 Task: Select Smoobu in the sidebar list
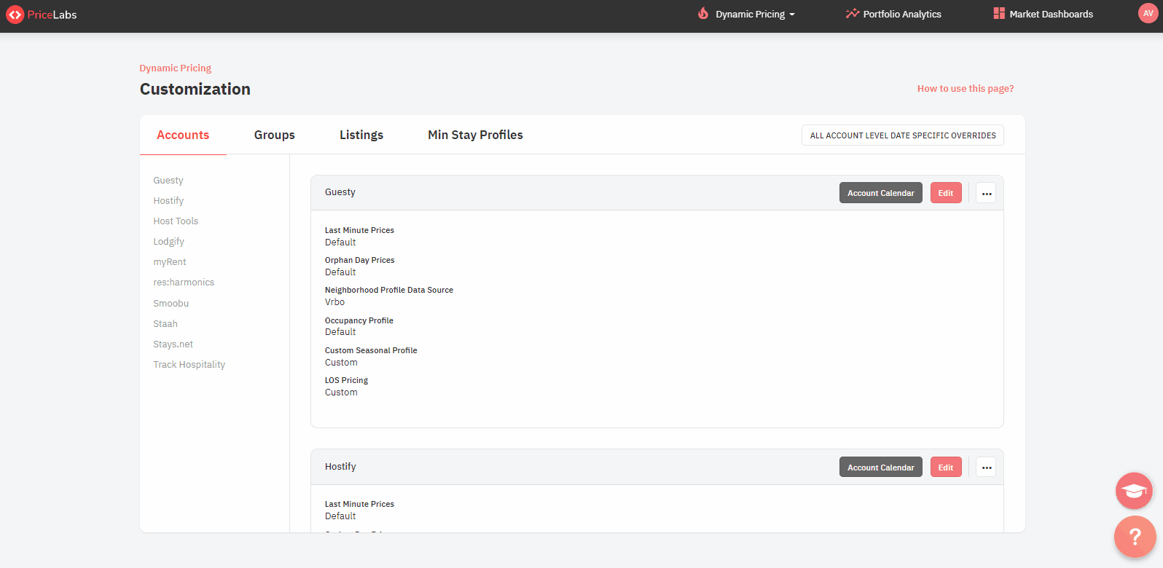(x=171, y=304)
